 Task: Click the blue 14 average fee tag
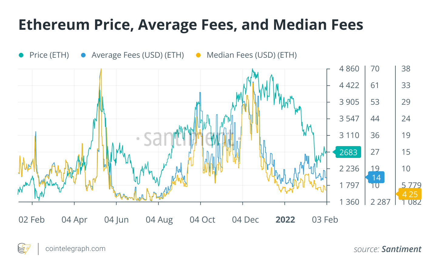pos(376,178)
